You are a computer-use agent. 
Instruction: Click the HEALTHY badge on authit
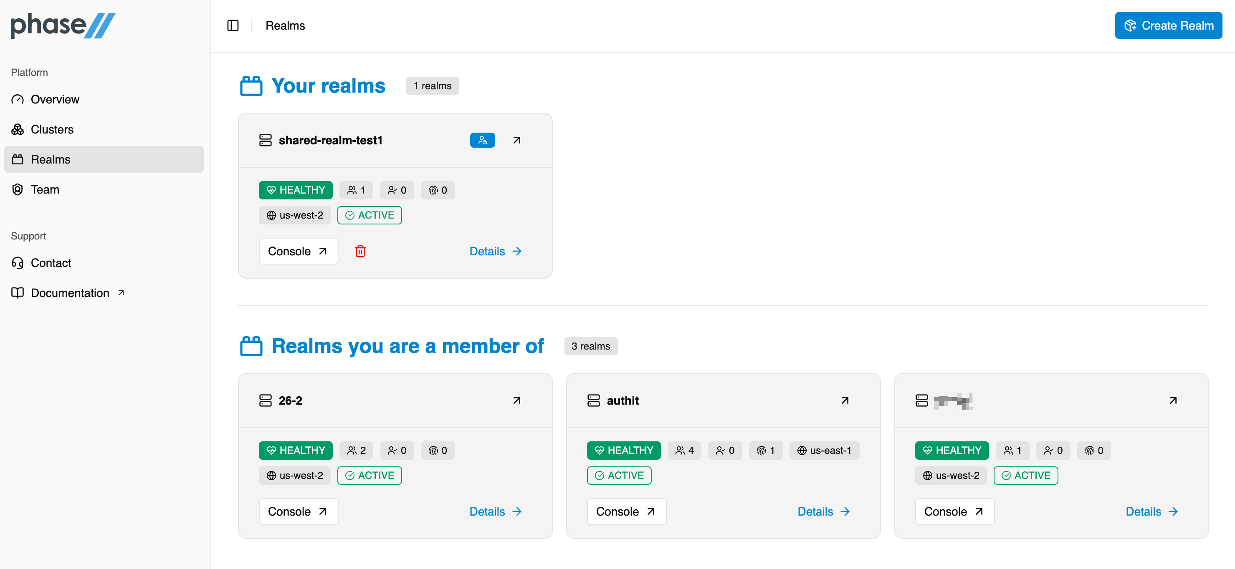[x=623, y=450]
